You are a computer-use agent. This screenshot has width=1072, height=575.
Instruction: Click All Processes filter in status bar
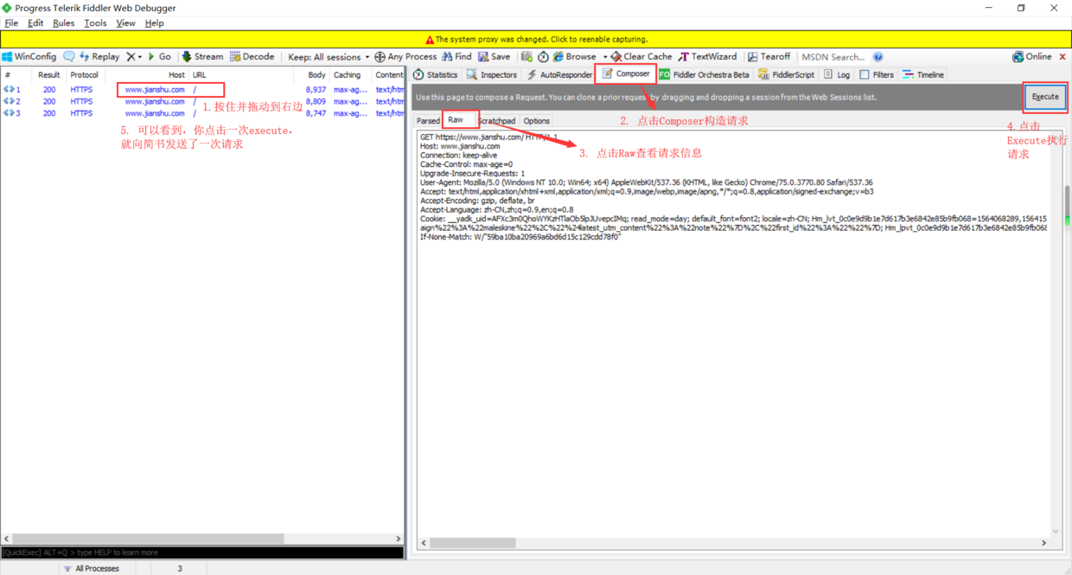click(x=91, y=569)
